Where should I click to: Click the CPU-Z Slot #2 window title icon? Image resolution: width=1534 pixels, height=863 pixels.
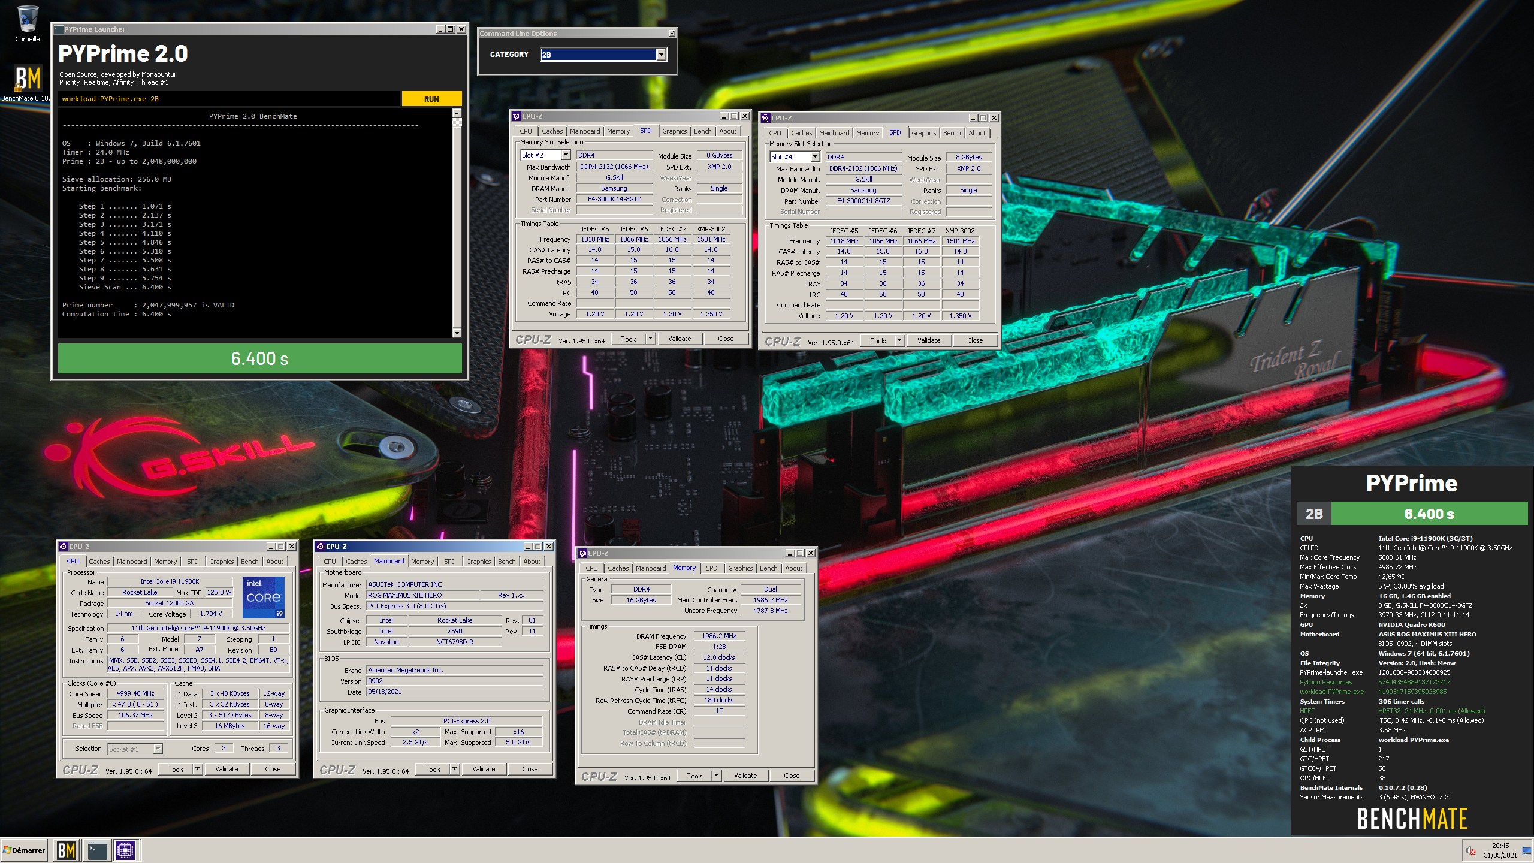click(517, 116)
